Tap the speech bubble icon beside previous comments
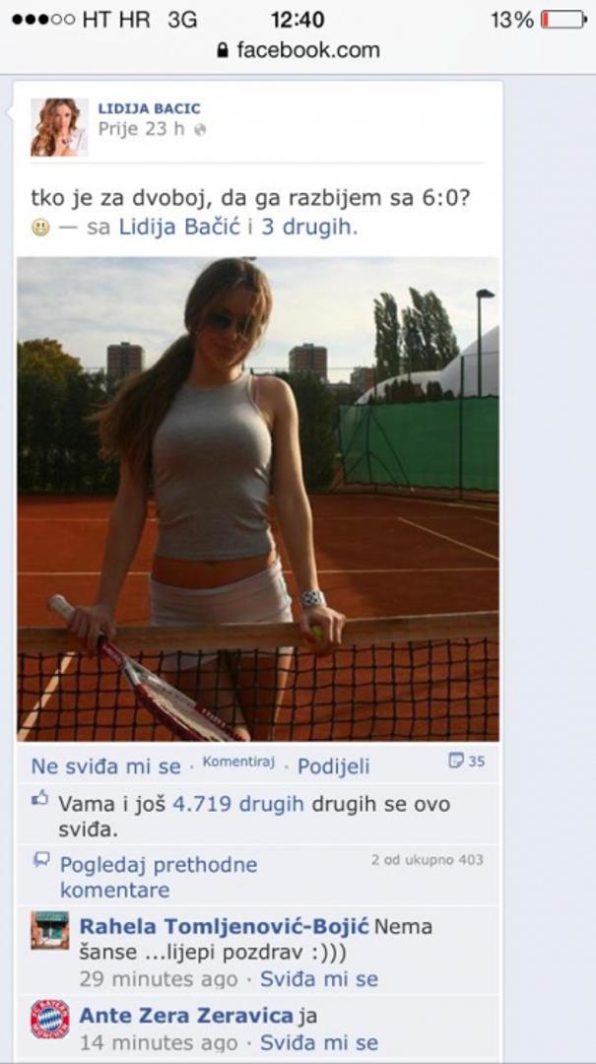Viewport: 596px width, 1064px height. click(x=41, y=860)
